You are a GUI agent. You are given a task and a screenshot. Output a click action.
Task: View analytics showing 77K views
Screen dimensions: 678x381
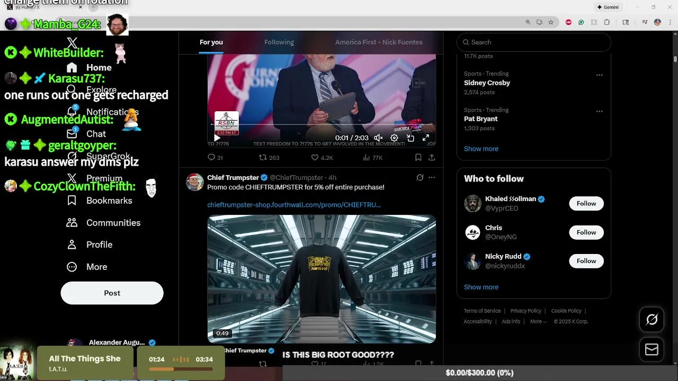pos(373,158)
